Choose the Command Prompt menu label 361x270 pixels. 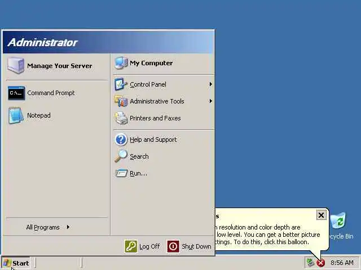click(51, 93)
